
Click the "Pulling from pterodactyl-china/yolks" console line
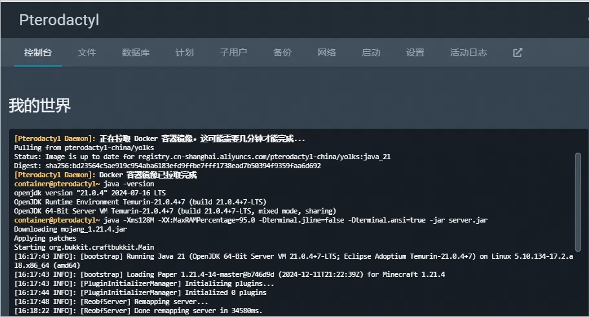click(84, 148)
